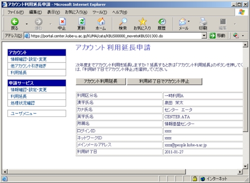Click the インターネット zone globe icon
250x183 pixels.
coord(202,179)
